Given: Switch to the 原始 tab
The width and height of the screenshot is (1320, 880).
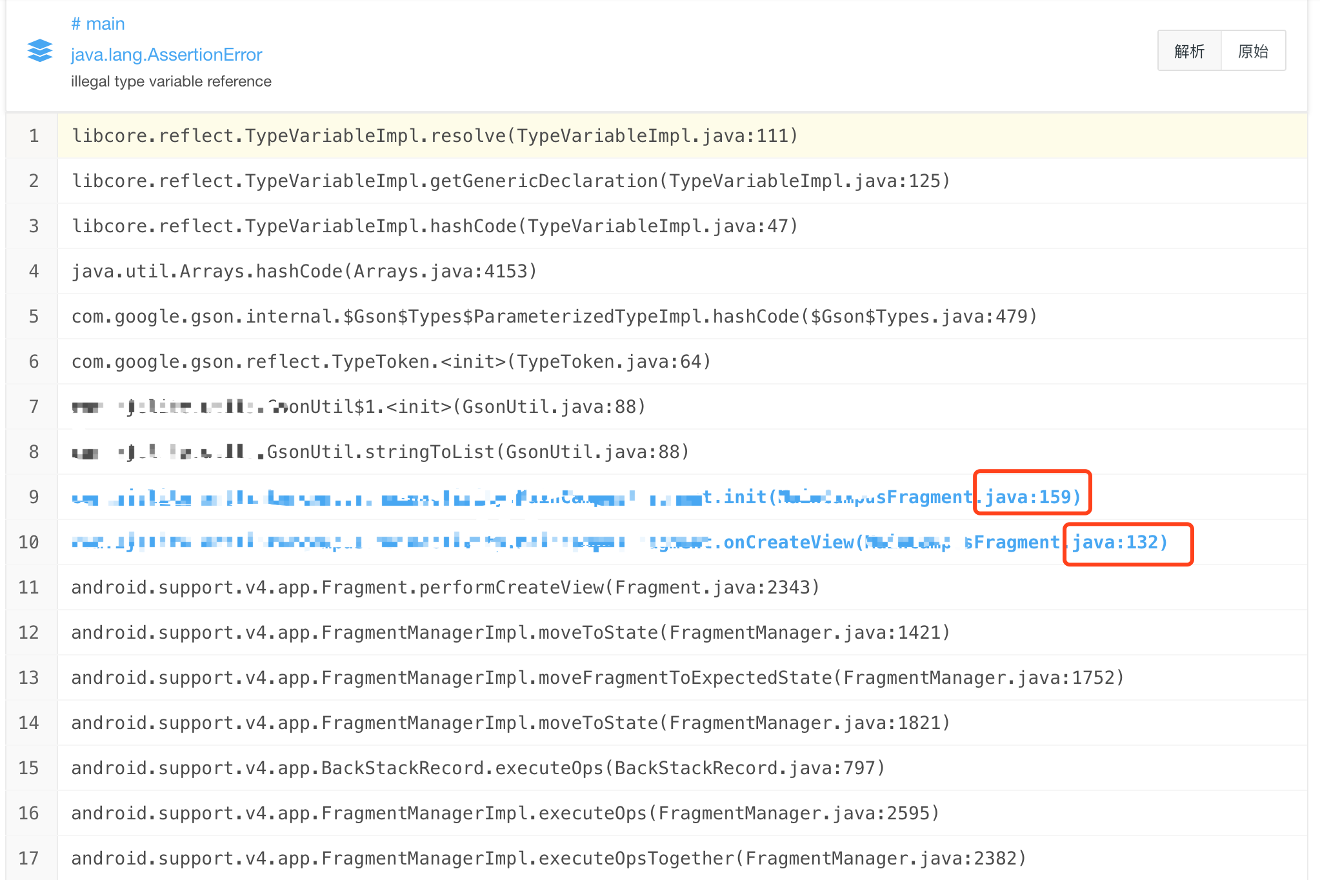Looking at the screenshot, I should pos(1252,50).
